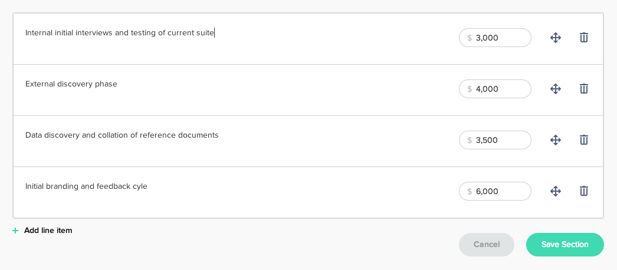The height and width of the screenshot is (270, 617).
Task: Click move icon for Initial branding row
Action: click(x=555, y=191)
